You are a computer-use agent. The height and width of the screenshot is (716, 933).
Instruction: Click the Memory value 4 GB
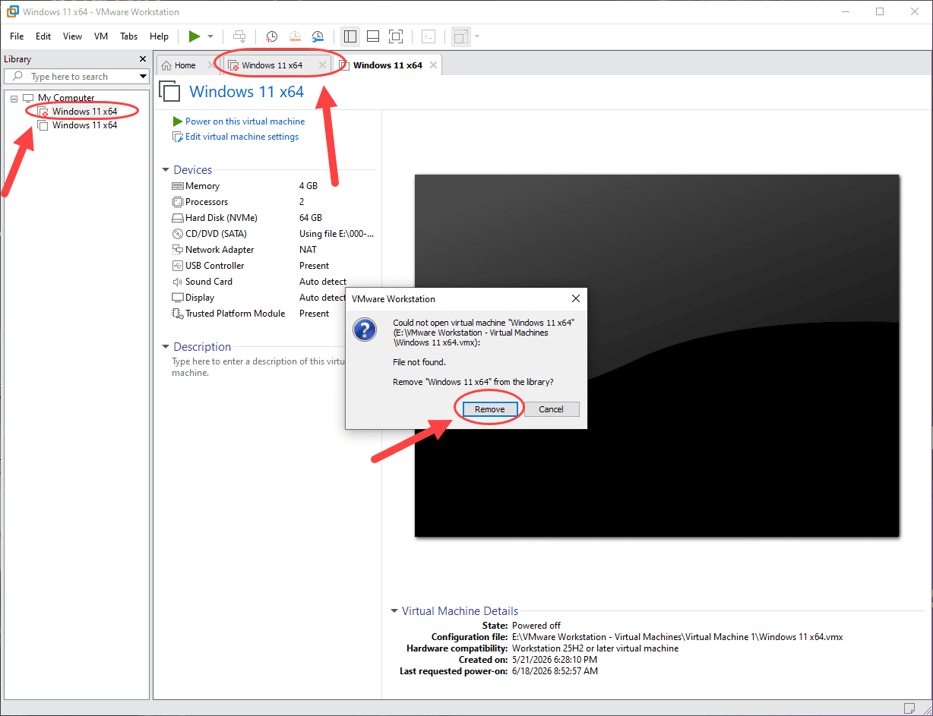(x=308, y=186)
